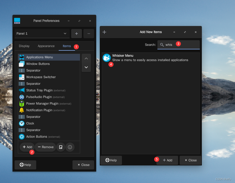Show info about the selected item

pyautogui.click(x=70, y=147)
